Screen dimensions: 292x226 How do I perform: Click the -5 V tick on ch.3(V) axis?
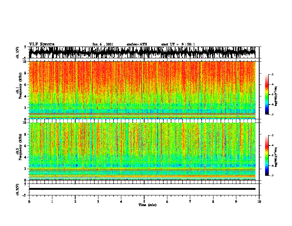(x=25, y=195)
